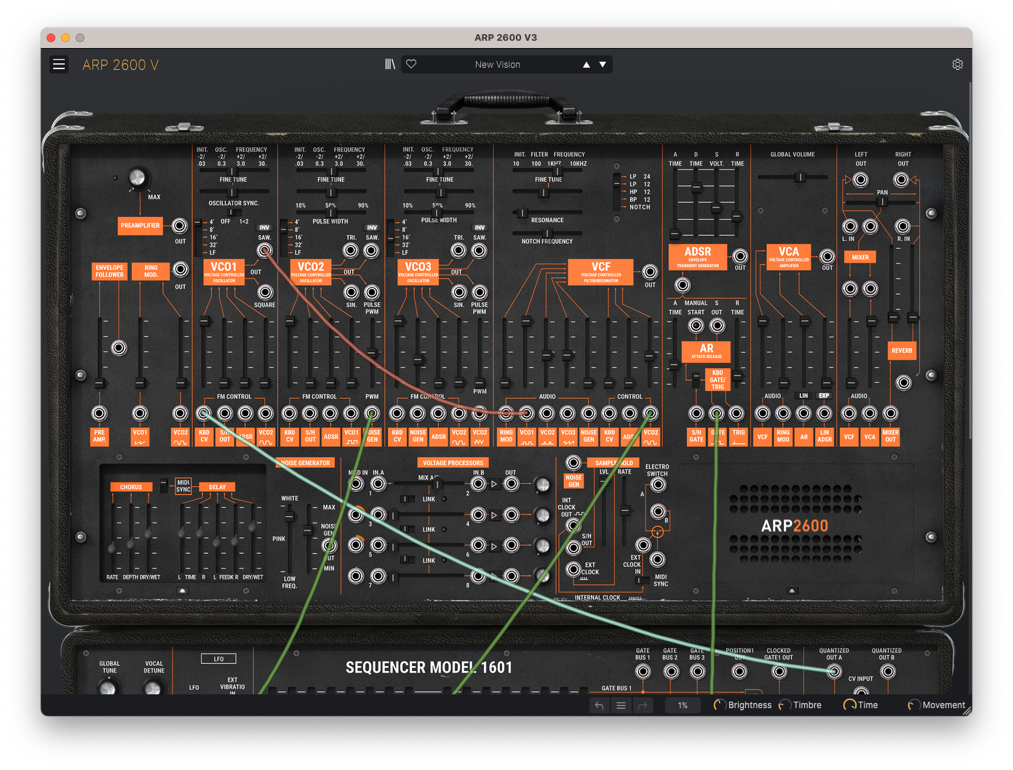Screen dimensions: 1013x770
Task: Click the Movement macro knob
Action: click(914, 705)
